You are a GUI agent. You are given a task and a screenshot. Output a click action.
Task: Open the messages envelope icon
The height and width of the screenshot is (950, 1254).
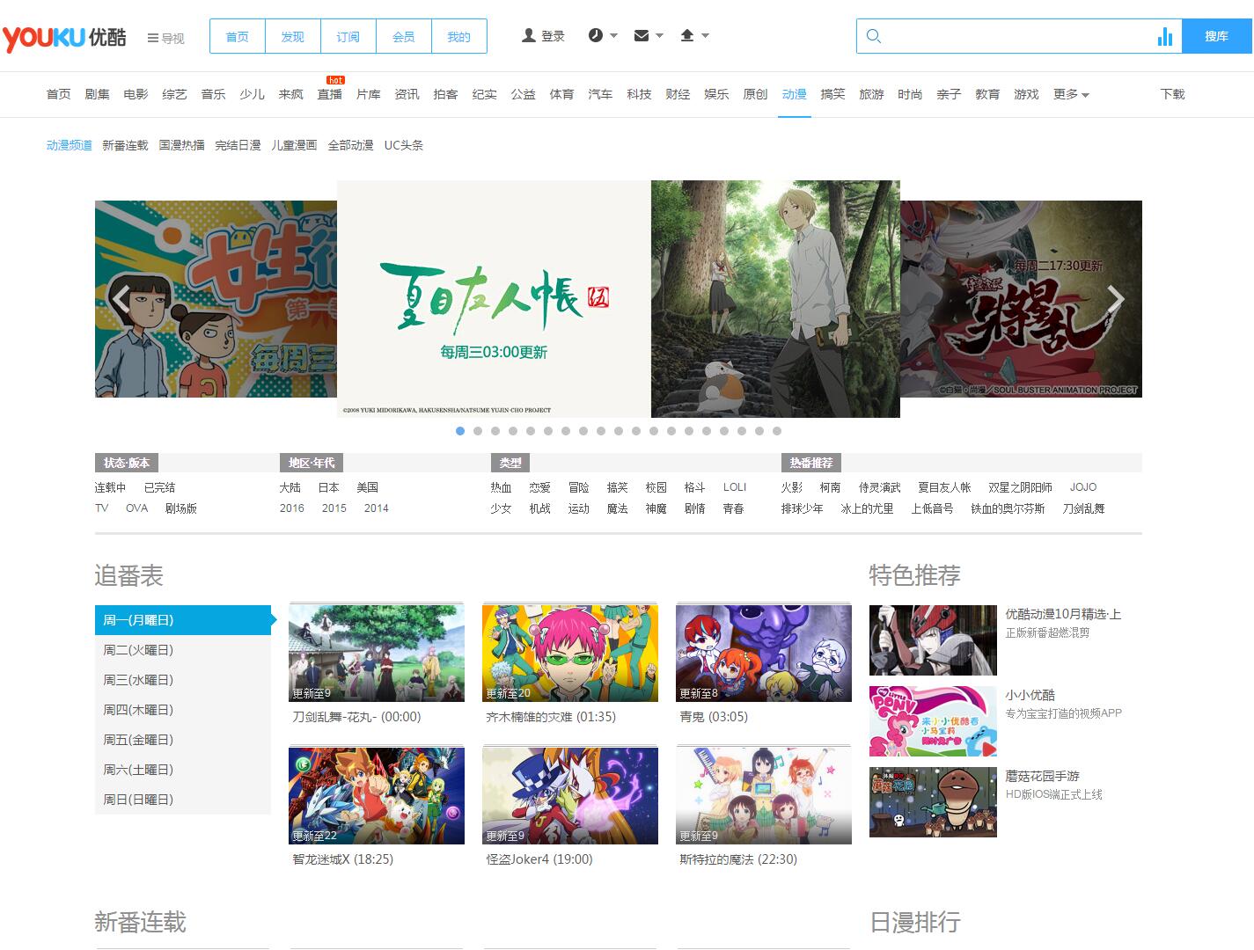(x=642, y=36)
